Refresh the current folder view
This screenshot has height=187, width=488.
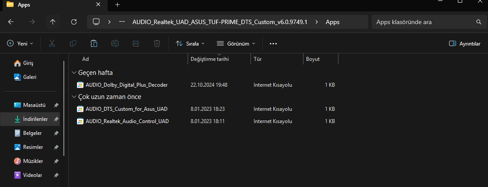click(x=74, y=21)
